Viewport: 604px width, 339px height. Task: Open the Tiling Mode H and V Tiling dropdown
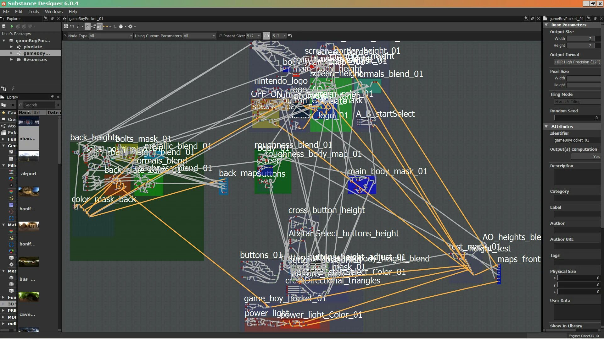point(577,102)
